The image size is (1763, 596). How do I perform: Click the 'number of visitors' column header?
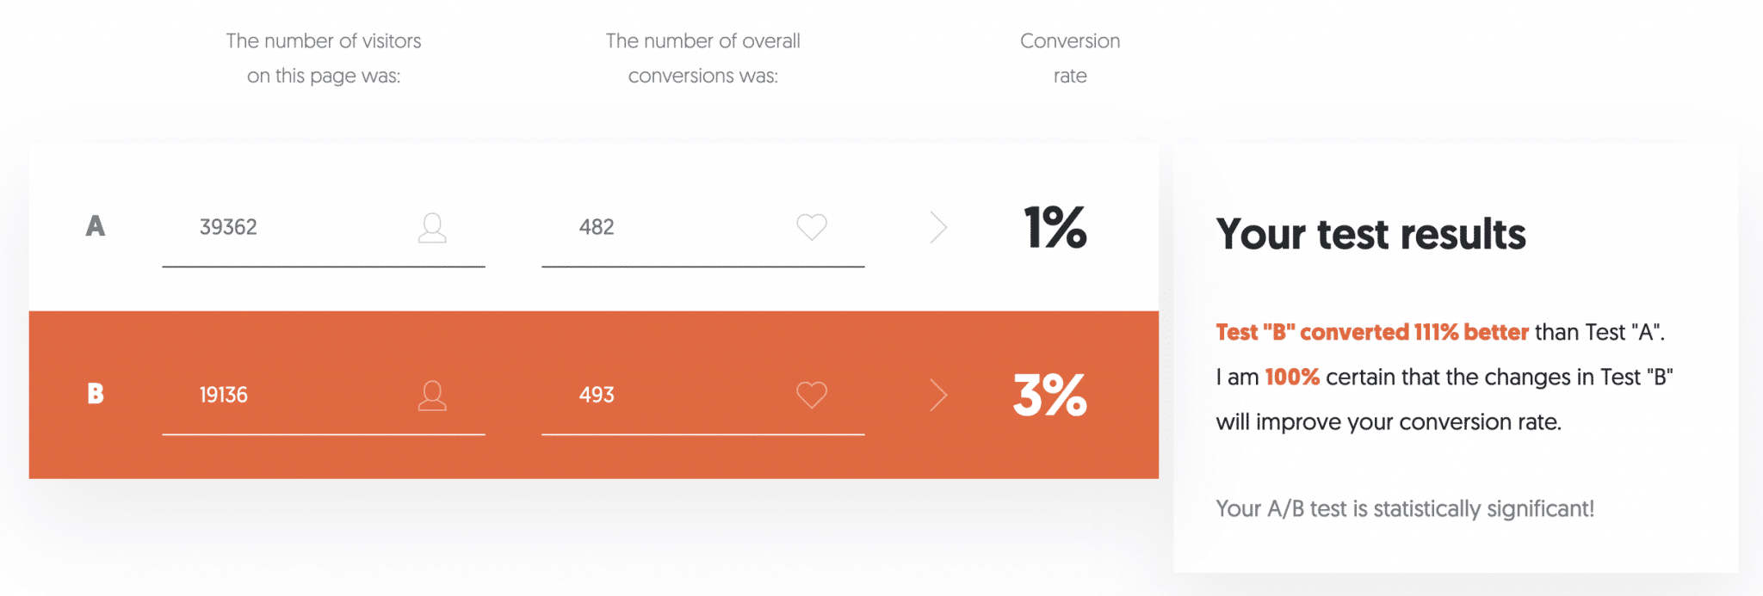[x=324, y=58]
